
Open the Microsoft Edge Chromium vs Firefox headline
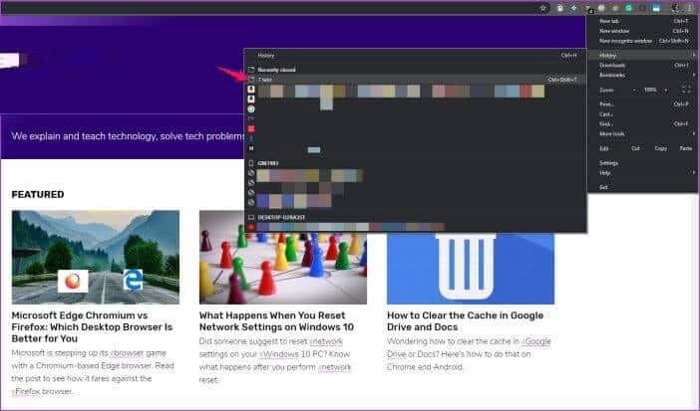(x=92, y=326)
